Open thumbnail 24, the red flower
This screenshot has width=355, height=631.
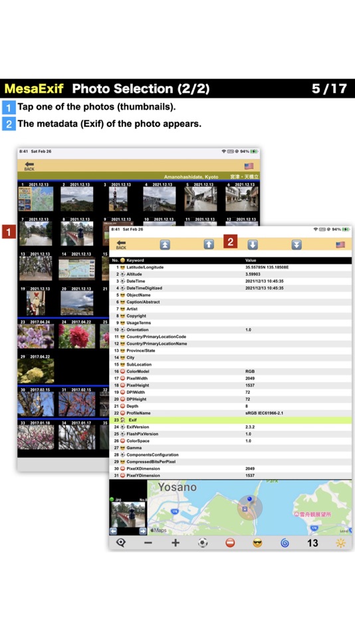click(77, 337)
